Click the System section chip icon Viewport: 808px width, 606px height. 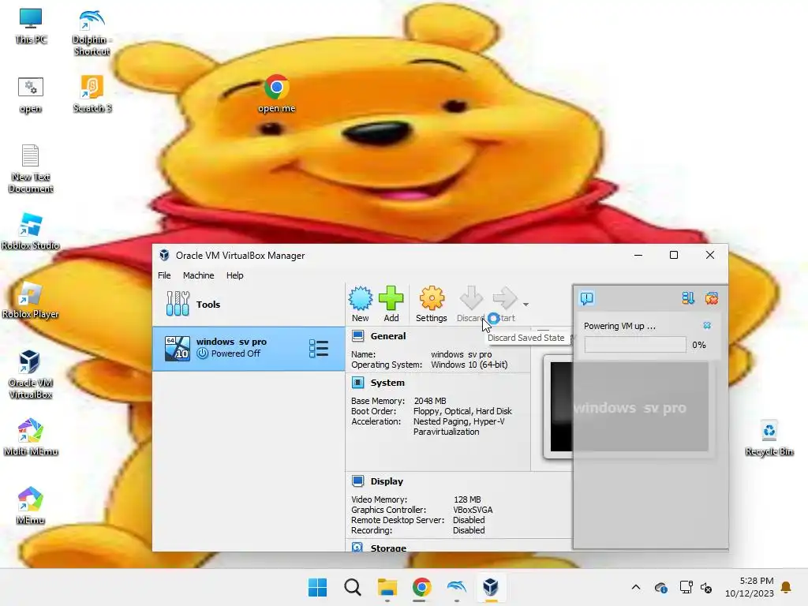357,383
